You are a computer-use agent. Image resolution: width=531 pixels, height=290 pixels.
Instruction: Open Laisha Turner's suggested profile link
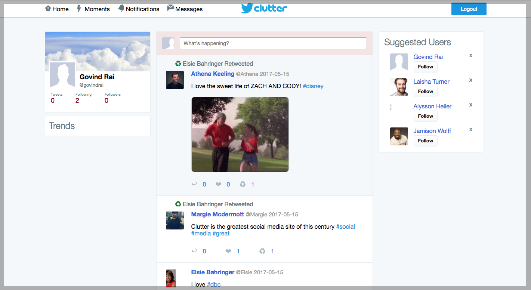point(432,82)
